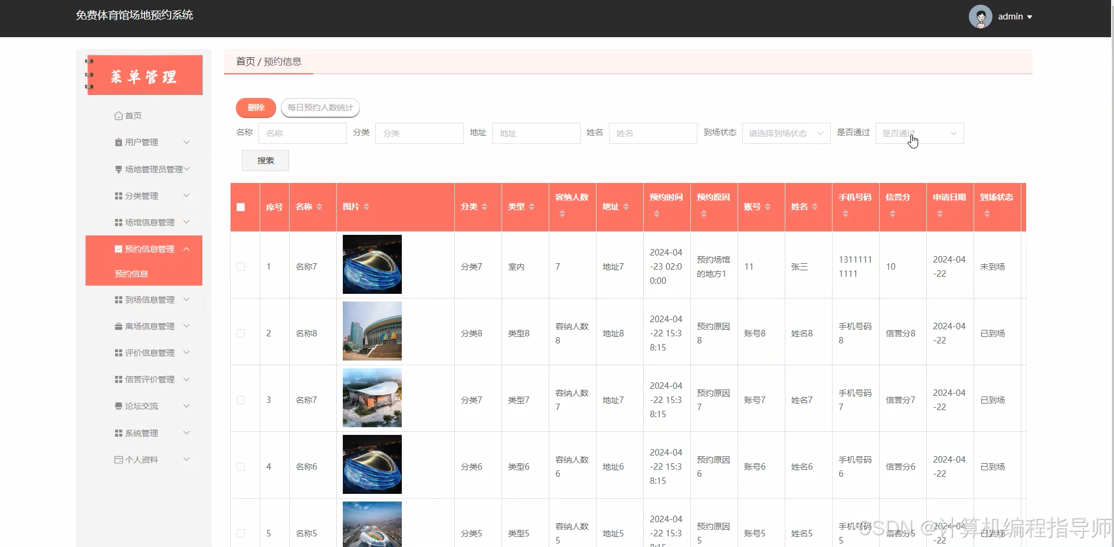Open the 个人资料 menu label
Screen dimensions: 1114x547
click(x=142, y=460)
